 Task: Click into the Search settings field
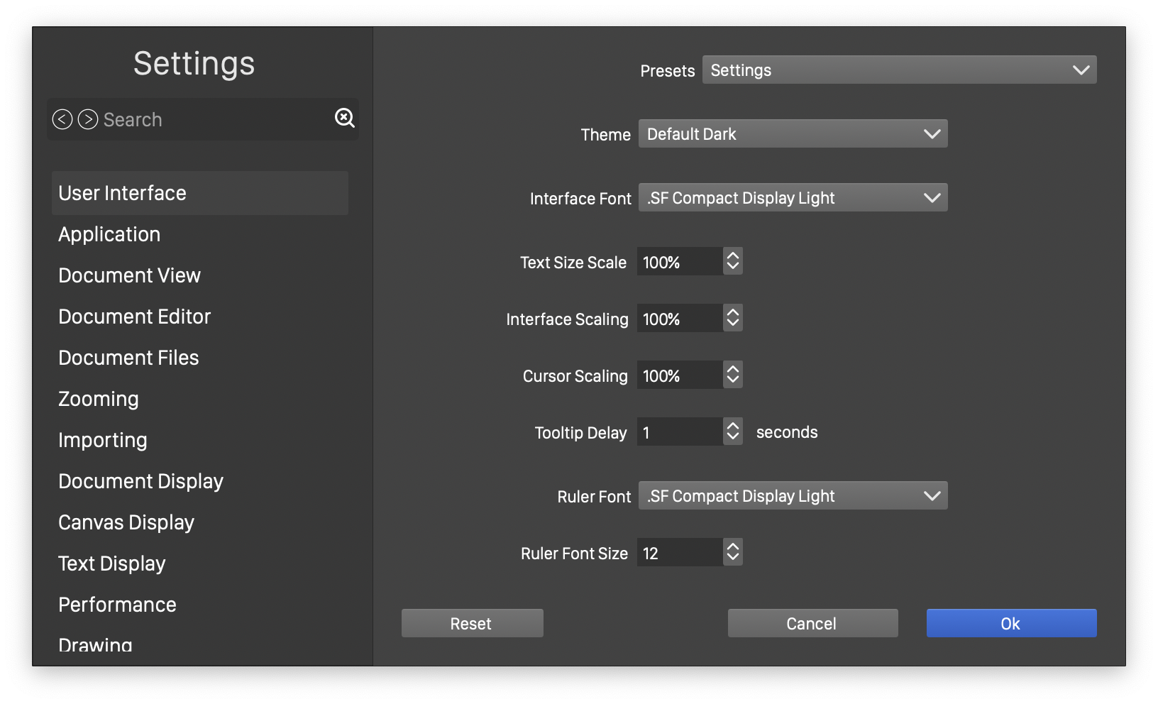point(213,119)
